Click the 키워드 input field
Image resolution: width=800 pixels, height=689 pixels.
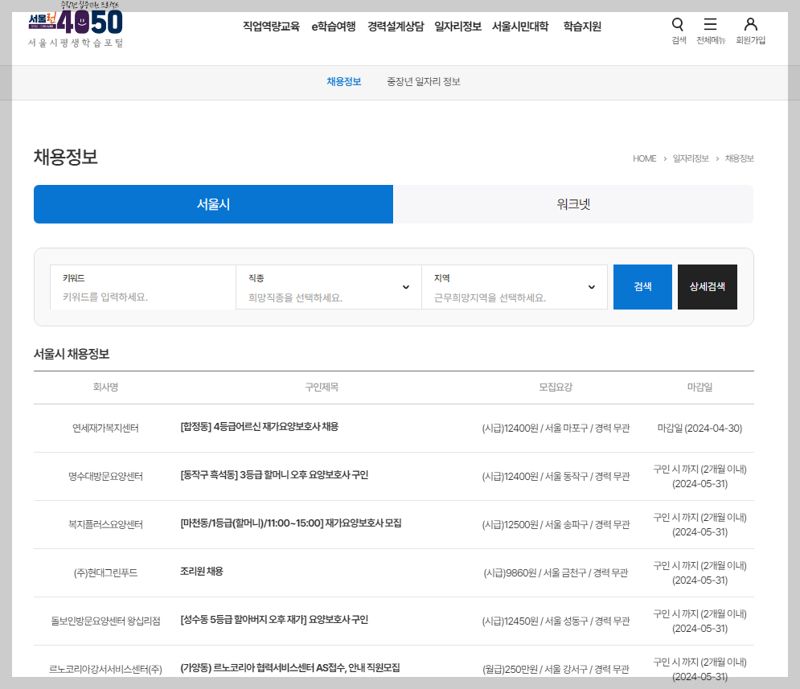(x=143, y=287)
